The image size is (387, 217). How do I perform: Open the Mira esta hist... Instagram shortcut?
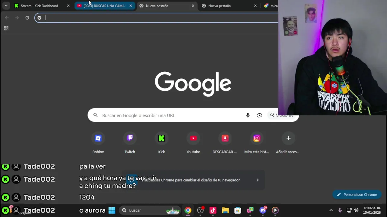pos(256,143)
